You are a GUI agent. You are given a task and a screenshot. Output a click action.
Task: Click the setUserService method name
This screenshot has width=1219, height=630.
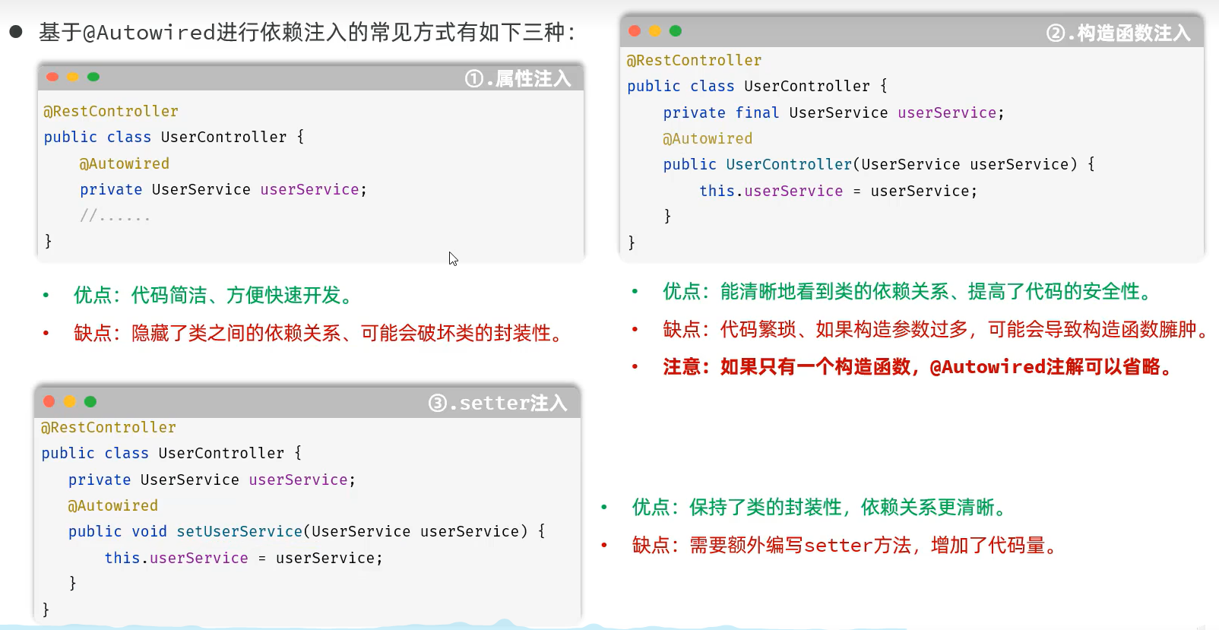[x=239, y=531]
